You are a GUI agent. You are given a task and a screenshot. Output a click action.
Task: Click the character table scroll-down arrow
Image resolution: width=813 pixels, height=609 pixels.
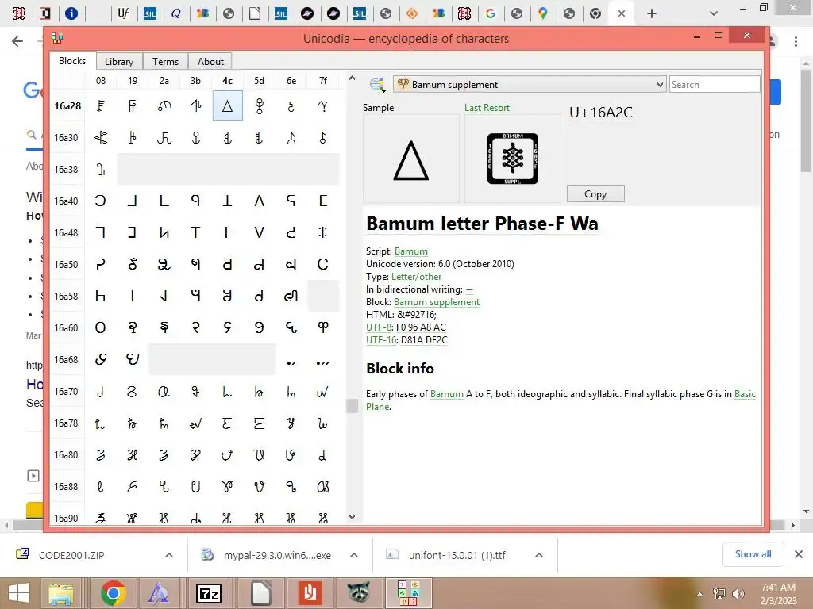[352, 517]
